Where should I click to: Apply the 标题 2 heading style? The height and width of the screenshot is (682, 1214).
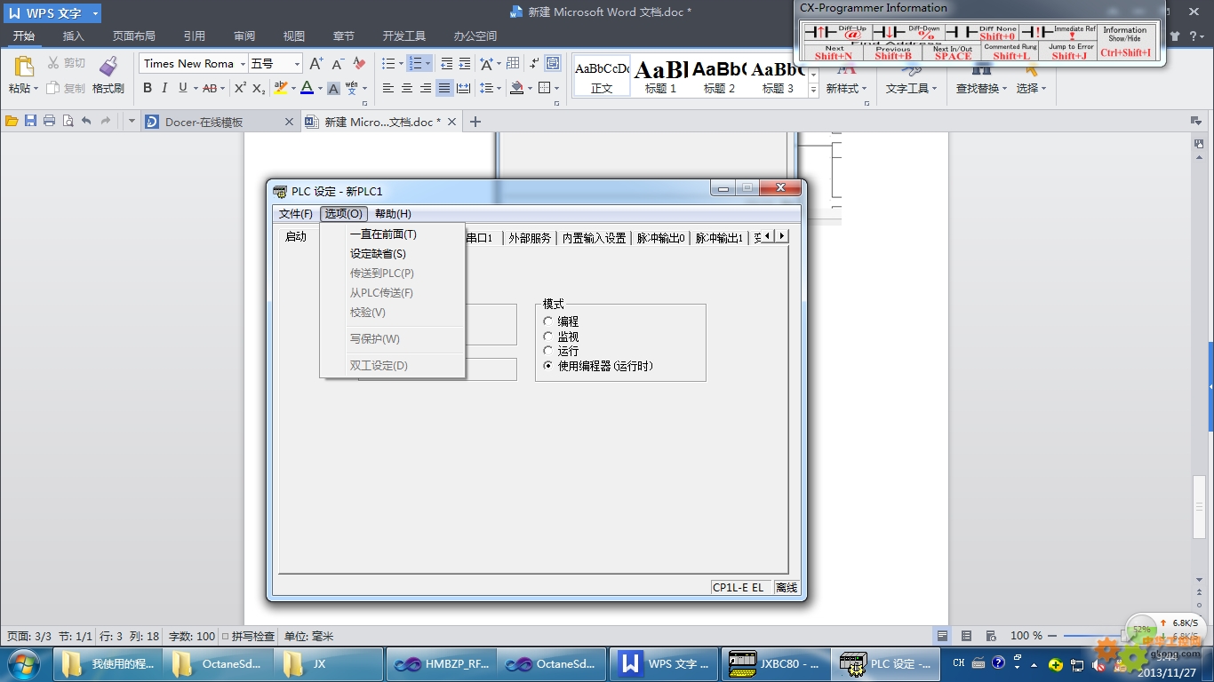click(x=719, y=76)
